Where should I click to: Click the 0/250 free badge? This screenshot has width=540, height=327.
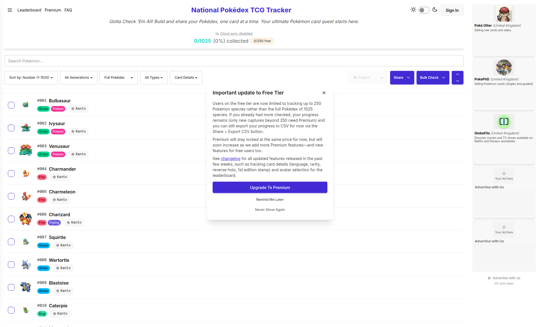point(262,41)
